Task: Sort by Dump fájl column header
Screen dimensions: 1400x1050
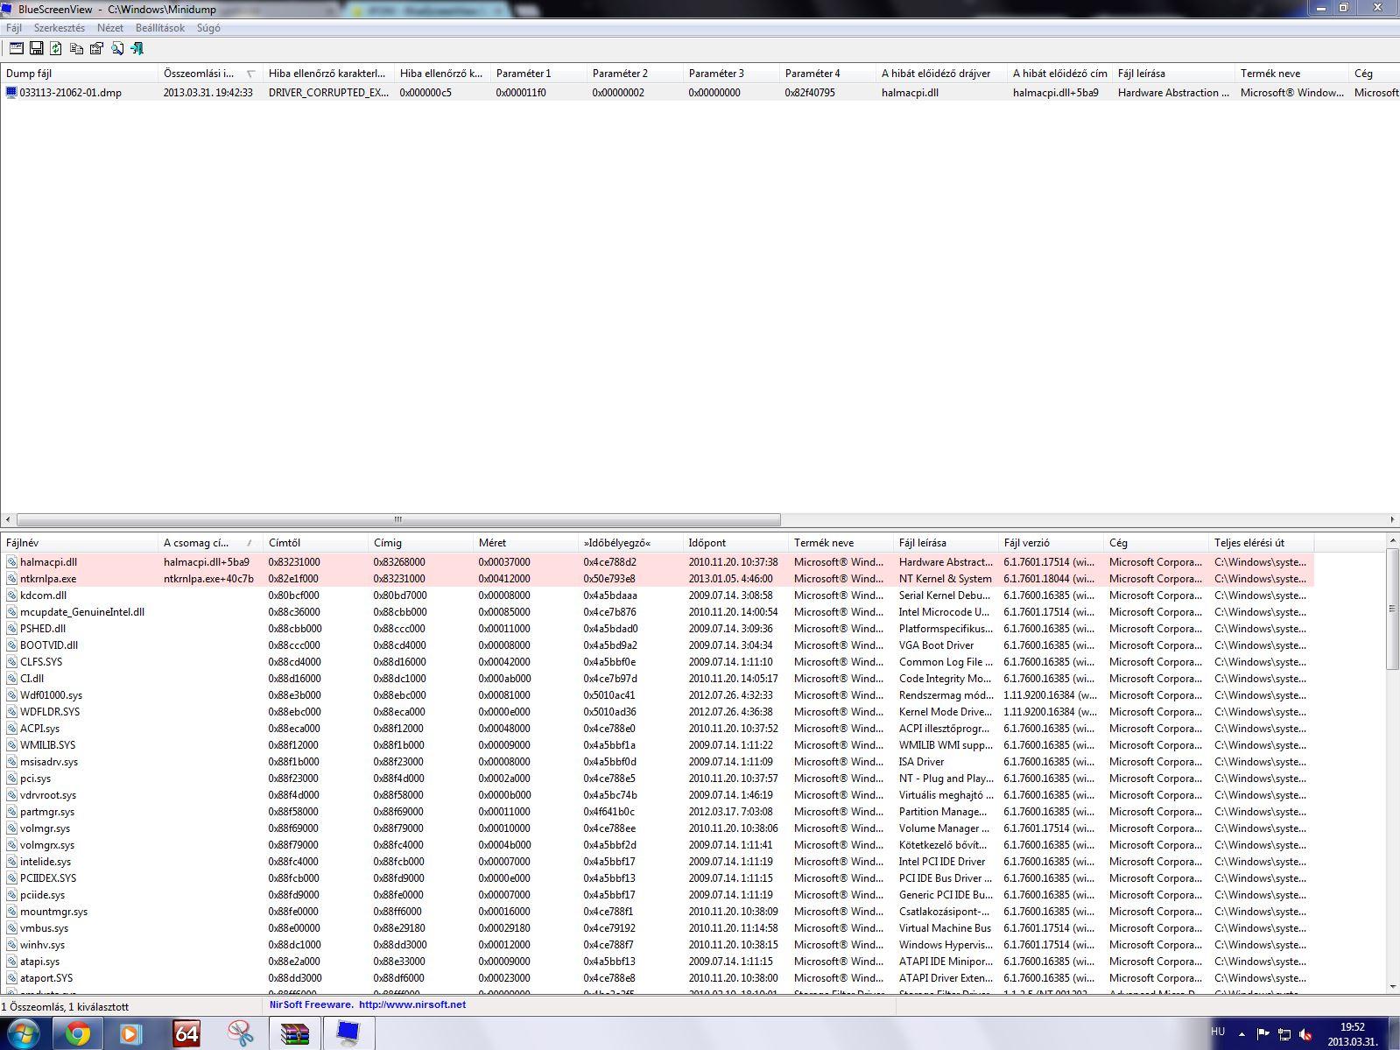Action: [79, 74]
